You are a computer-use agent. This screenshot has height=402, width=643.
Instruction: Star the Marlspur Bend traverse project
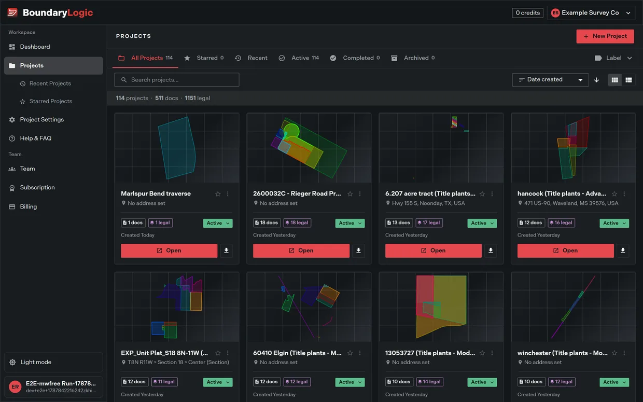tap(218, 194)
